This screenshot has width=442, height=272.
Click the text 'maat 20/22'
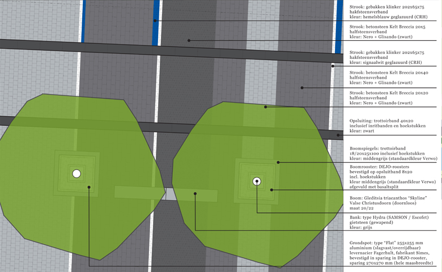[x=362, y=209]
